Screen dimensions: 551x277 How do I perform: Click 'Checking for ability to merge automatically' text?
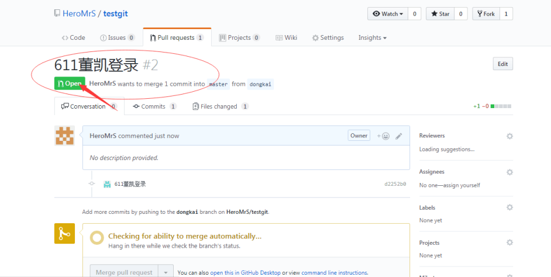pos(185,236)
